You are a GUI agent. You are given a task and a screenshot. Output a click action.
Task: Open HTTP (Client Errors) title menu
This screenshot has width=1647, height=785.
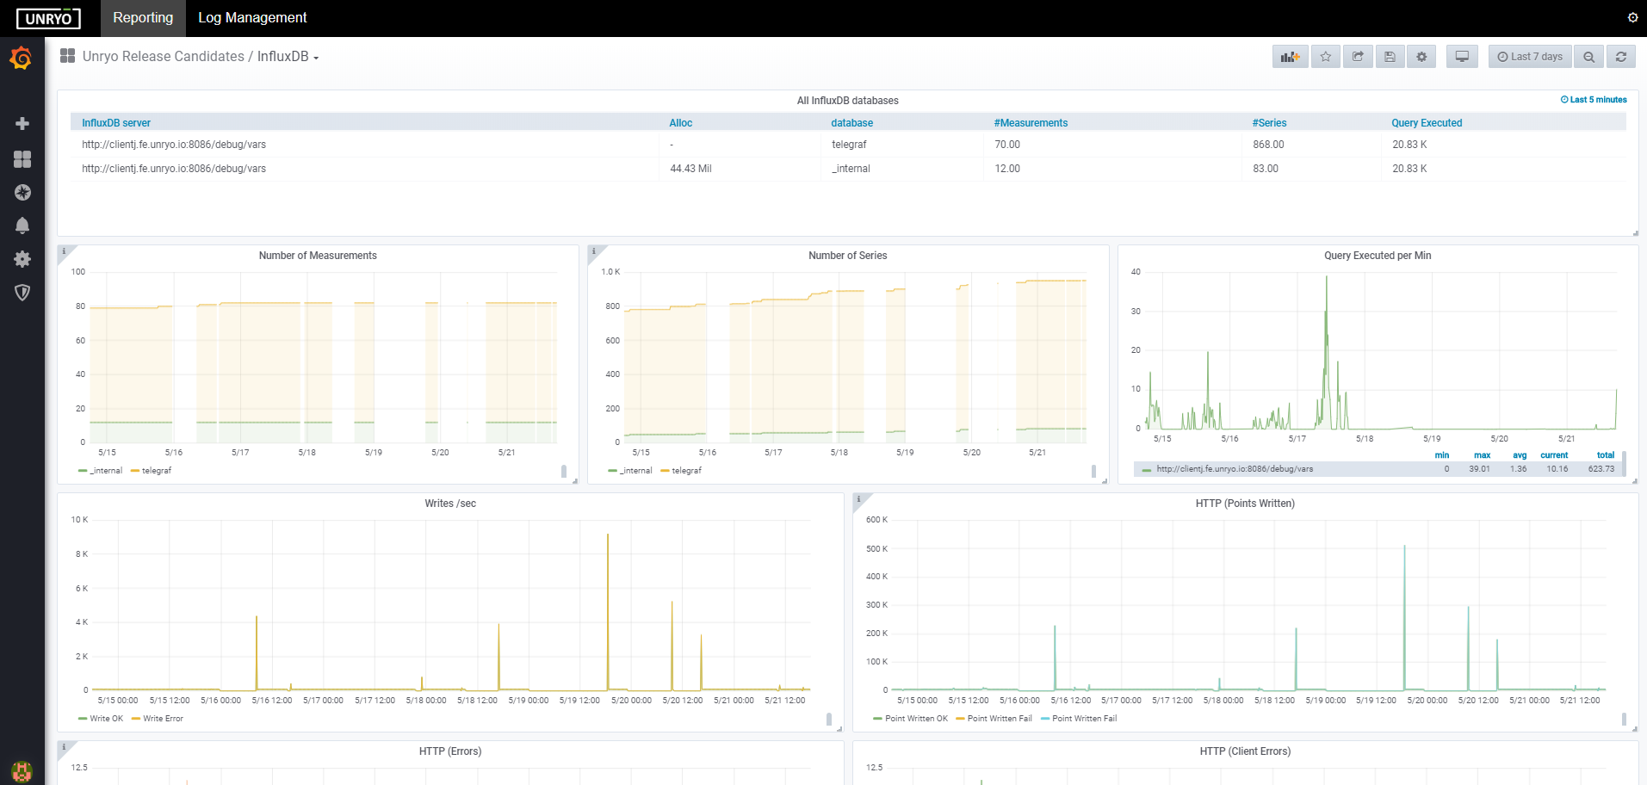point(1245,751)
